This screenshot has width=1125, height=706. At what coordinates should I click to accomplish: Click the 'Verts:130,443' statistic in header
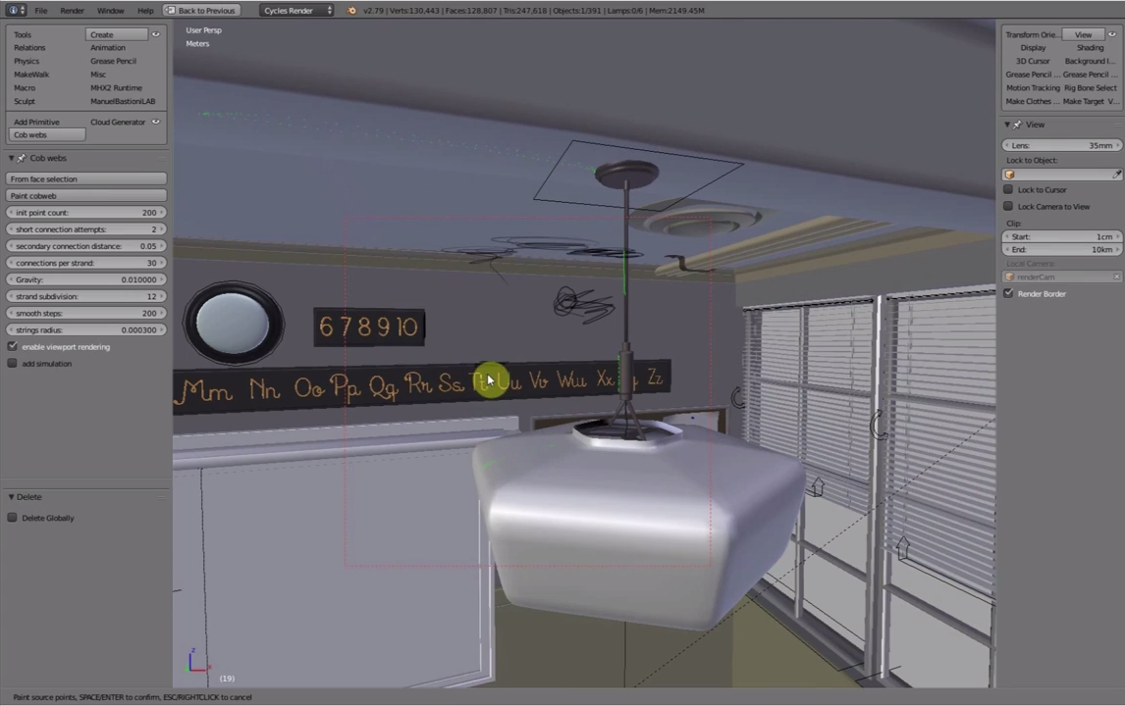414,11
